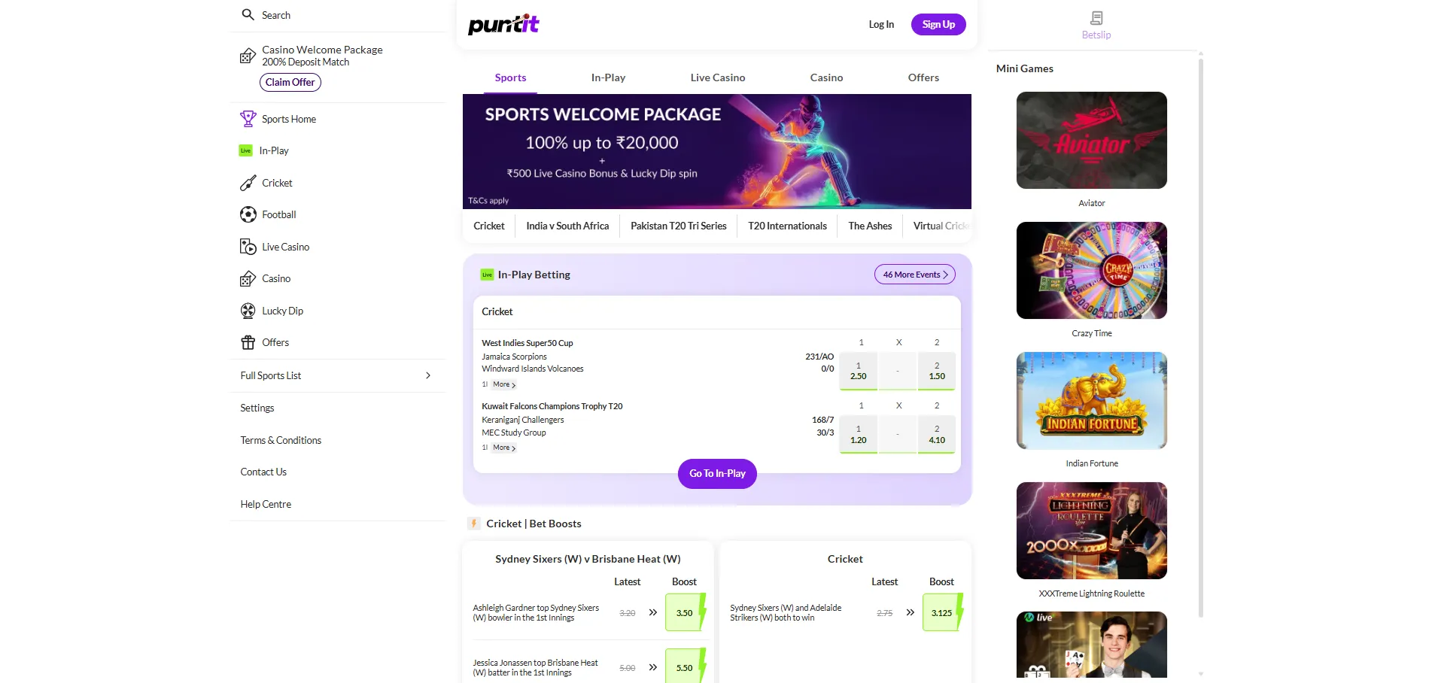Select the India v South Africa tab
1432x683 pixels.
(x=567, y=226)
